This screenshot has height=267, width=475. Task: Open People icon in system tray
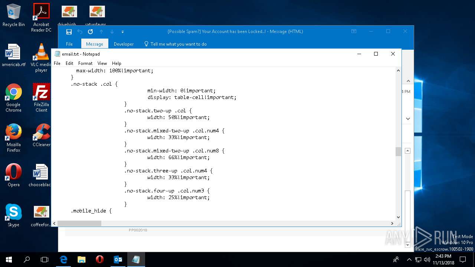pyautogui.click(x=396, y=260)
